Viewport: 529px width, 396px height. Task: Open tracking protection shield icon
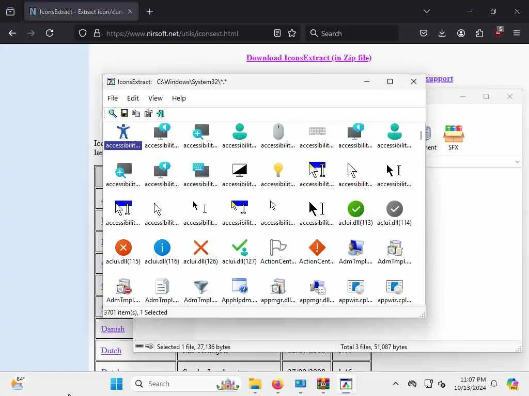click(x=83, y=33)
